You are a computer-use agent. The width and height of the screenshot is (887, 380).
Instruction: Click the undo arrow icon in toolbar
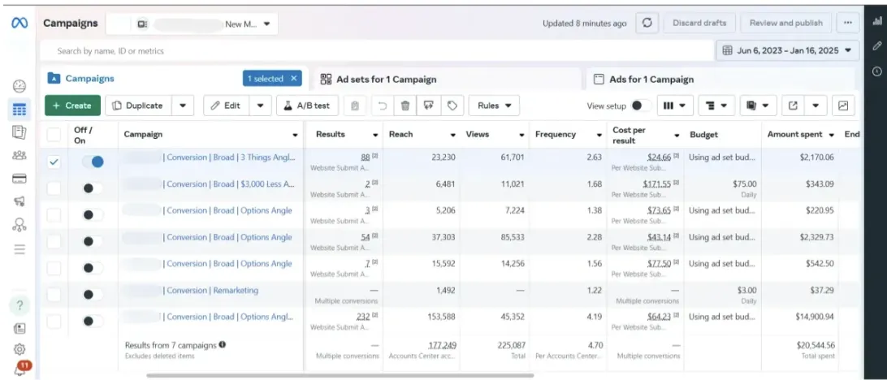(382, 106)
